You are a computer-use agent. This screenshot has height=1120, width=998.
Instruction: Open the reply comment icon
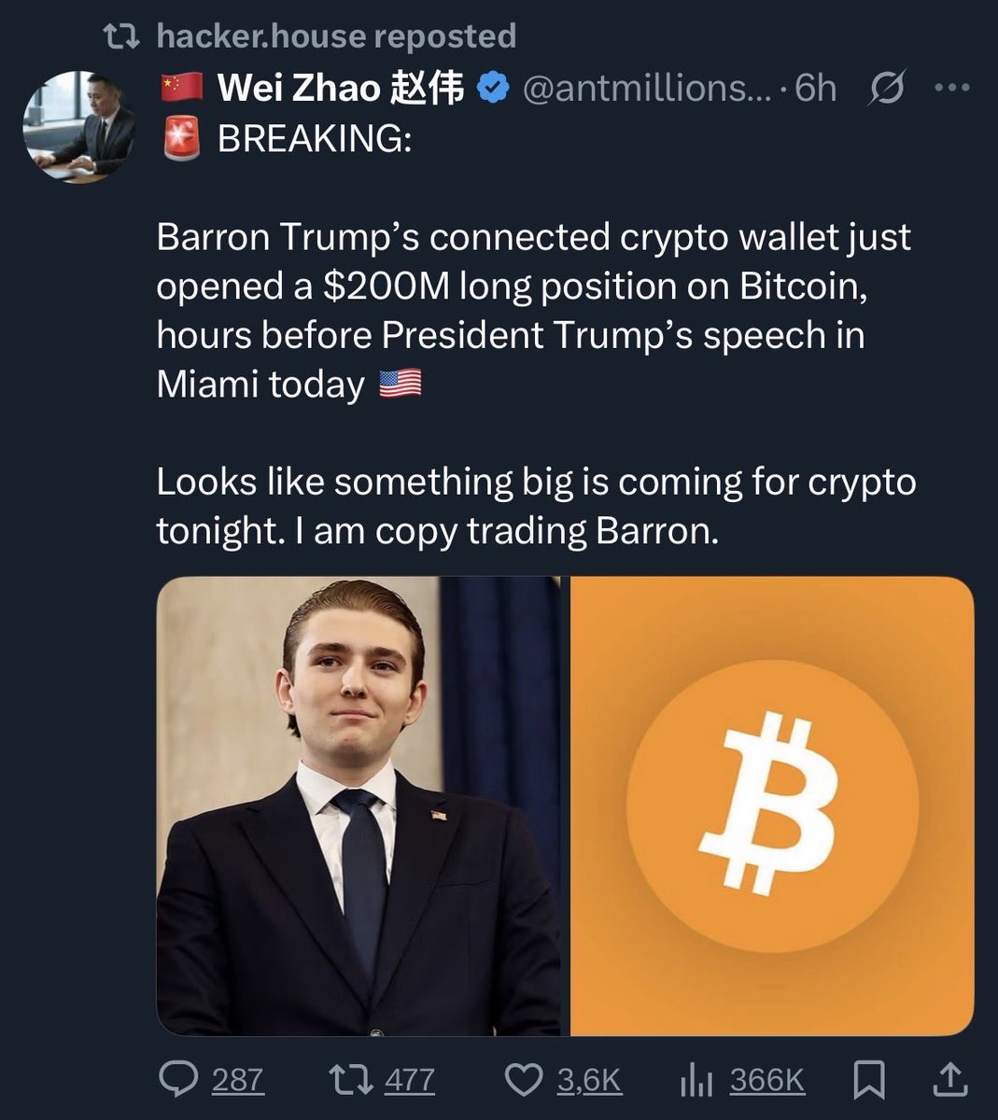click(176, 1080)
